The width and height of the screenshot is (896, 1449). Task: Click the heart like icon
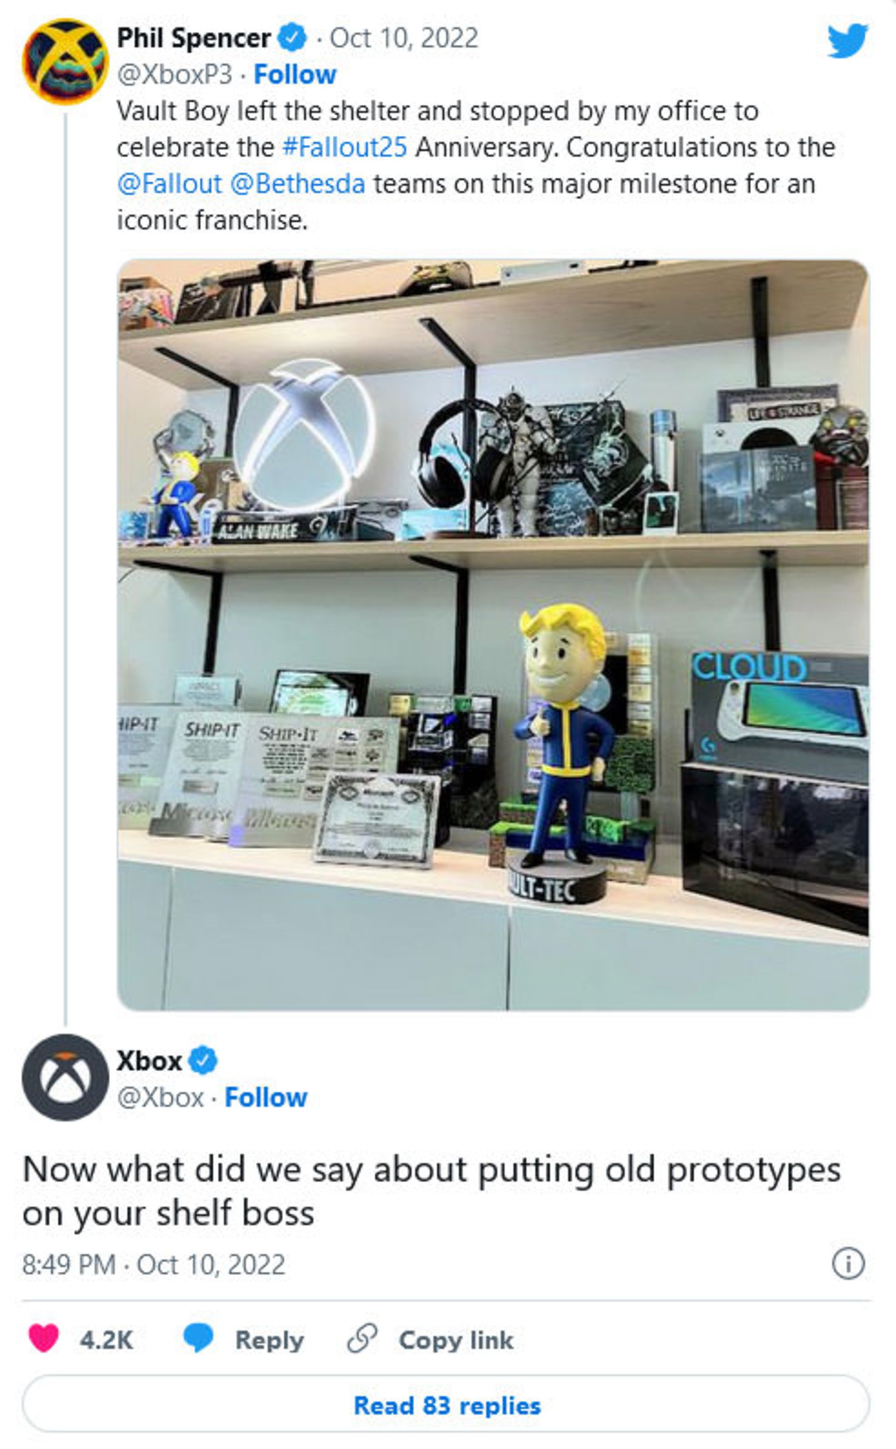click(44, 1338)
